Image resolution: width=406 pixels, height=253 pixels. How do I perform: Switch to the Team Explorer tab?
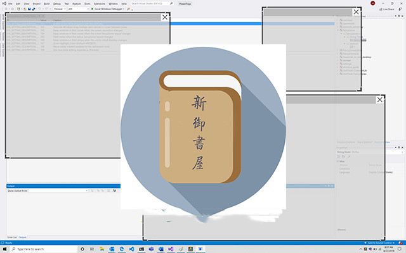tap(365, 142)
